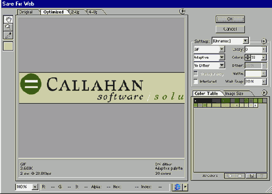Select the Eyedropper tool
Image resolution: width=272 pixels, height=194 pixels.
(8, 35)
